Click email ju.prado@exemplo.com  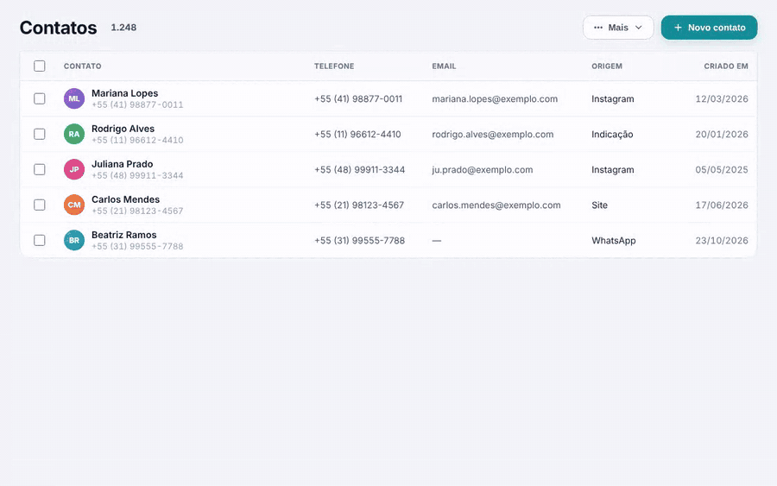[x=483, y=170]
